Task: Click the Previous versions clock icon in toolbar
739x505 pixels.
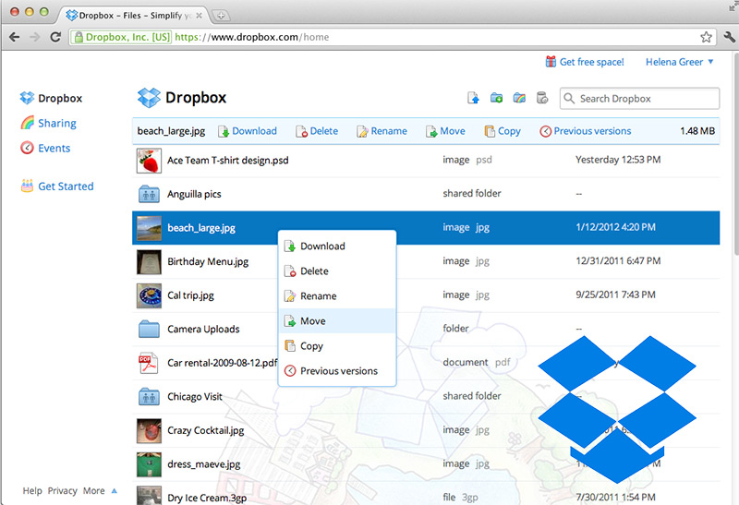Action: pos(545,131)
